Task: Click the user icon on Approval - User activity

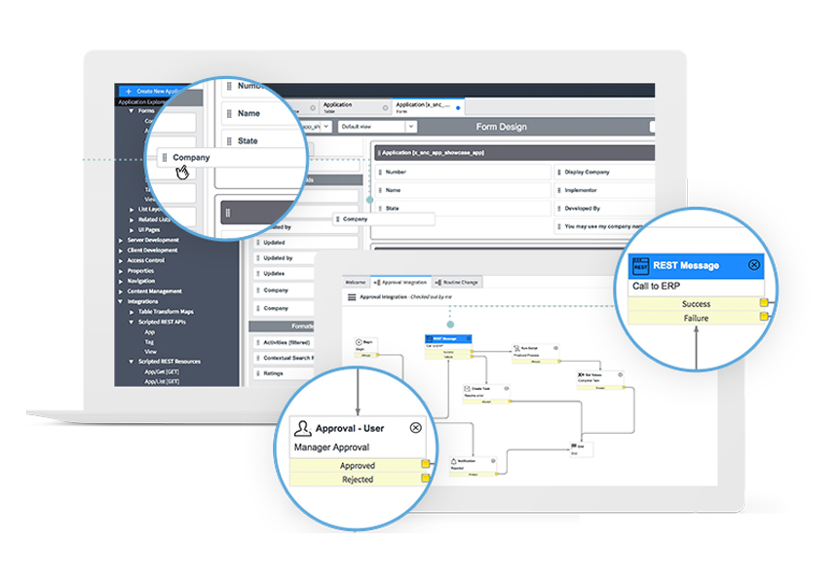Action: (302, 428)
